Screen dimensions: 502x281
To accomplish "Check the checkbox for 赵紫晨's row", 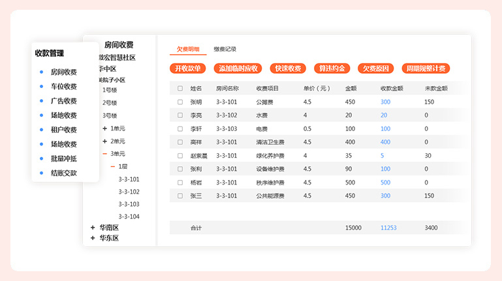I will click(180, 156).
